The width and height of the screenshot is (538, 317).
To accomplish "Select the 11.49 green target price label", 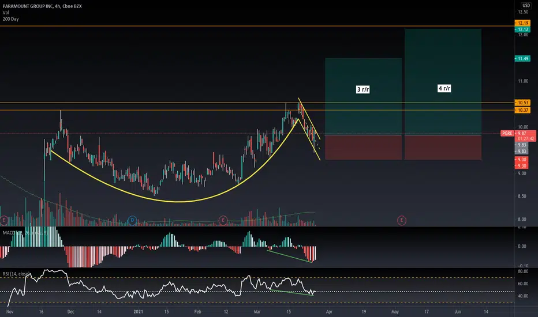I will click(522, 59).
